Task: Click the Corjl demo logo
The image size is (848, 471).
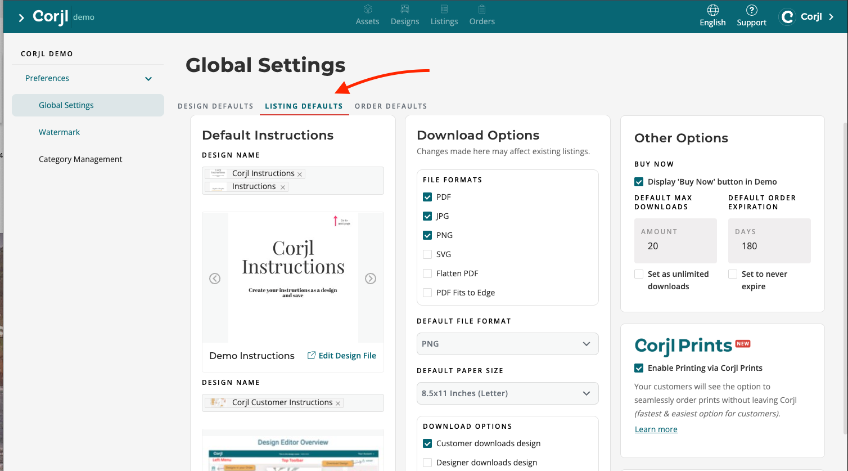Action: click(63, 17)
